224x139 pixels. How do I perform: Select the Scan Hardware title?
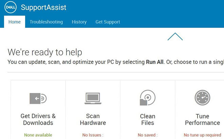(93, 120)
